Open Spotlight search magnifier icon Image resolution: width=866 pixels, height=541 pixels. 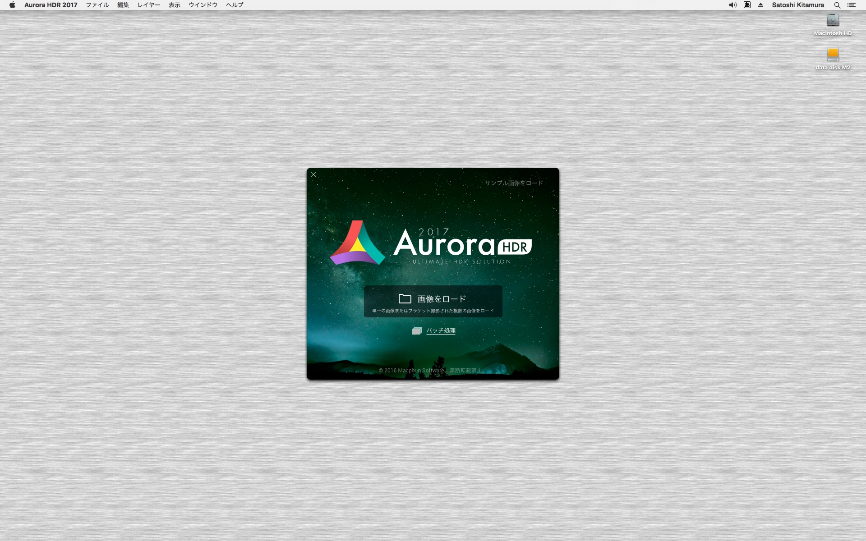coord(837,5)
